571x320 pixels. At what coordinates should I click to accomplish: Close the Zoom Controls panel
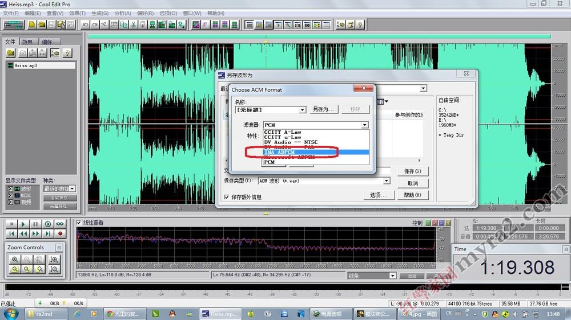pyautogui.click(x=59, y=248)
